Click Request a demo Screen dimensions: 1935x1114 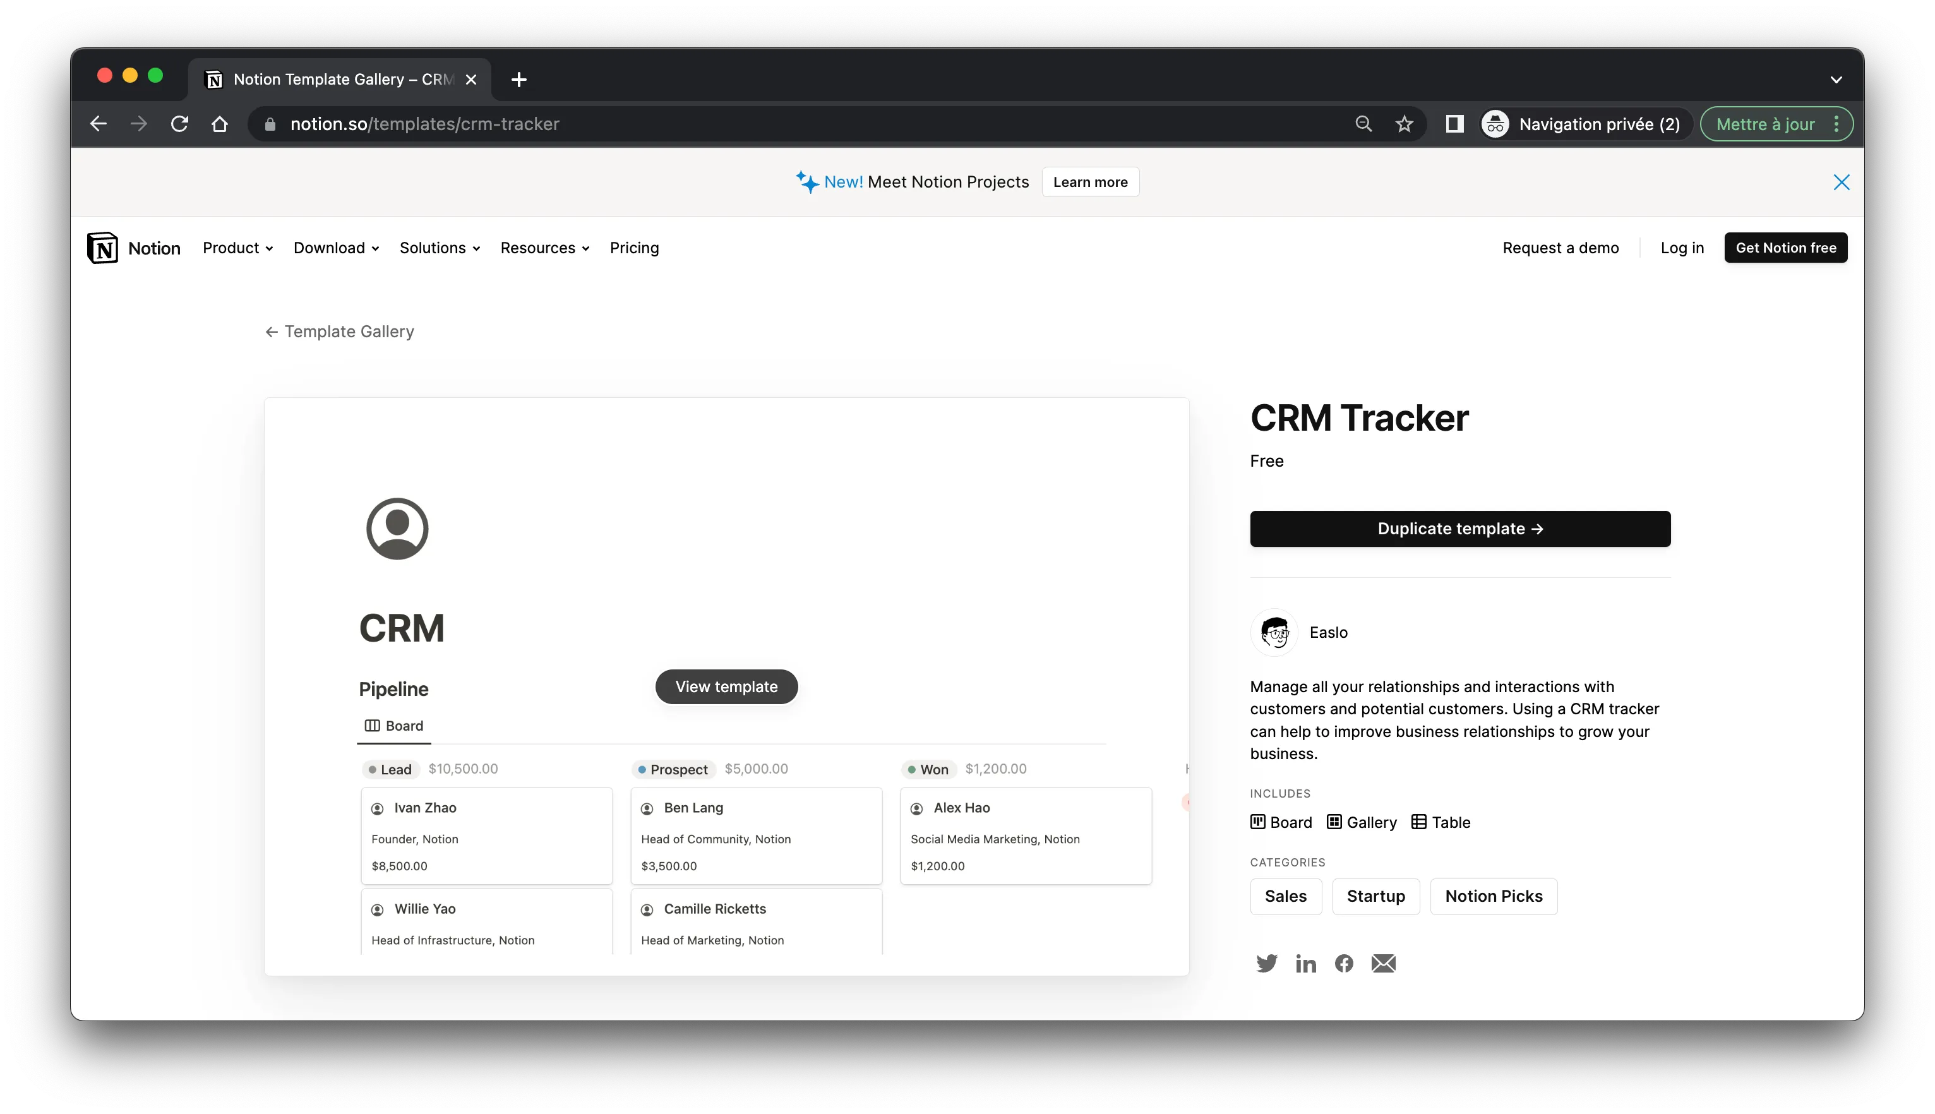coord(1560,248)
